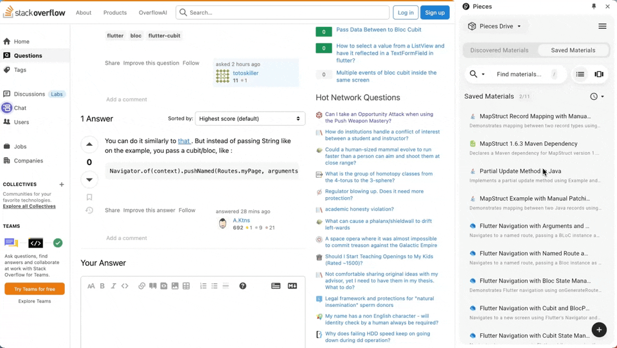This screenshot has height=348, width=617.
Task: Open the Explore Teams link
Action: click(35, 301)
